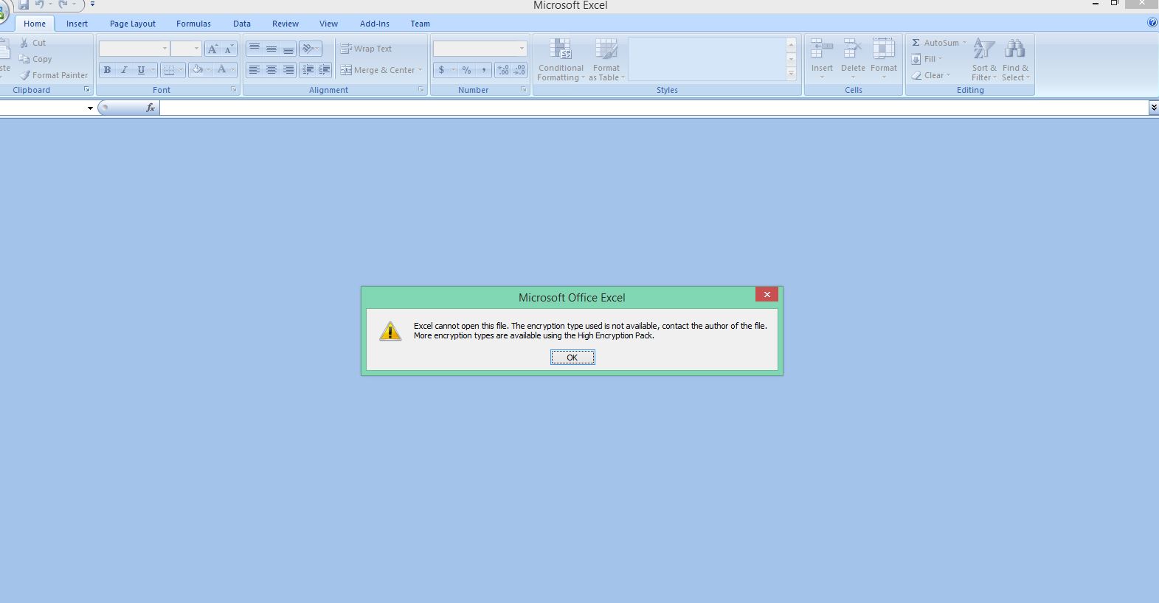Toggle Center text alignment
Viewport: 1159px width, 603px height.
[x=271, y=70]
